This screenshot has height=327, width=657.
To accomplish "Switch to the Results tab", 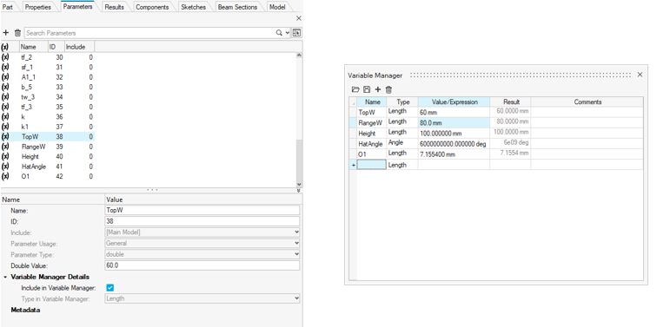I will click(115, 7).
